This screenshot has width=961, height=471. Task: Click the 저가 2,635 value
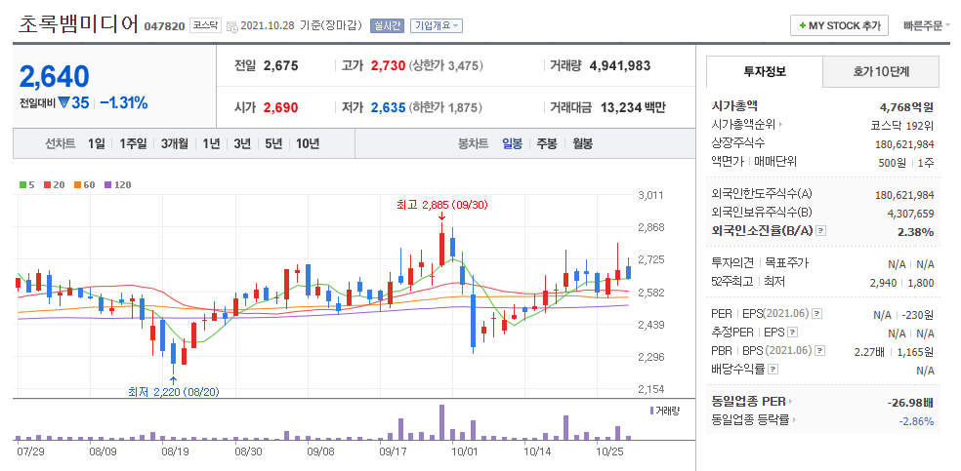click(x=388, y=107)
